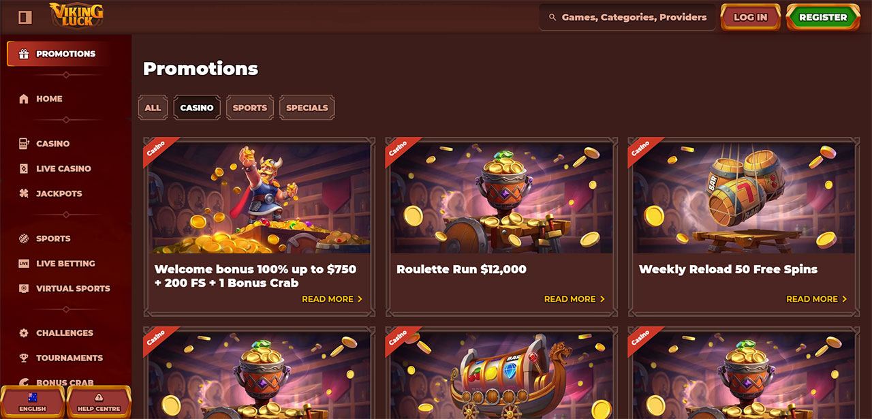Read more about the Welcome bonus
The image size is (872, 419).
tap(332, 299)
